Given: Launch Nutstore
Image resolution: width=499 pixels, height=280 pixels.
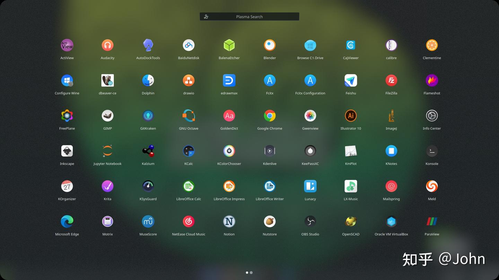Looking at the screenshot, I should 270,222.
